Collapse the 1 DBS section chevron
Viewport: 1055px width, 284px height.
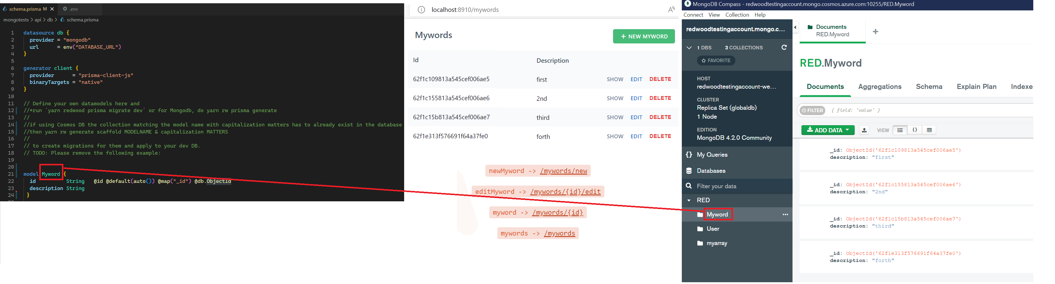point(689,48)
